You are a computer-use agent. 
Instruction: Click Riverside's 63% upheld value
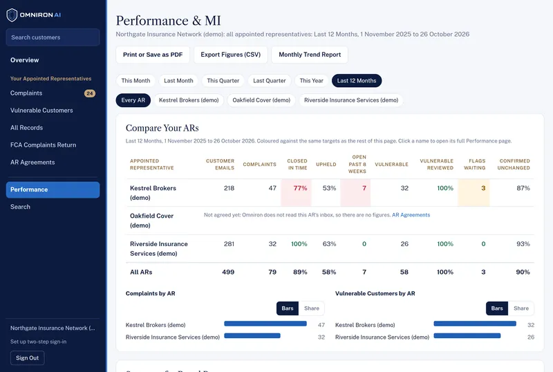329,244
